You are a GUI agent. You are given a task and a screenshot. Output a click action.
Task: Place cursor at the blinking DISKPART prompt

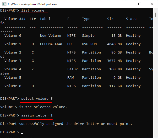22,132
